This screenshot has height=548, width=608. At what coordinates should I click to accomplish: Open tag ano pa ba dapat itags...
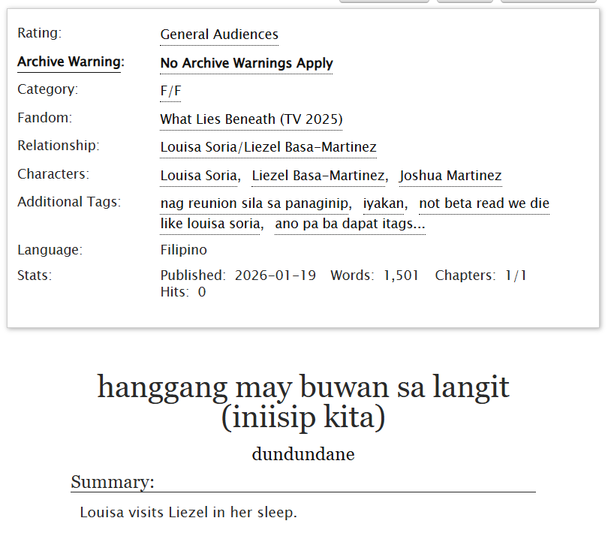coord(350,224)
